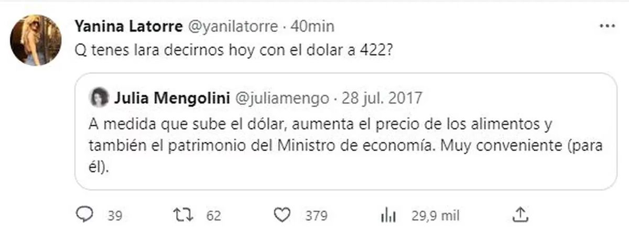Like the tweet with heart icon
Screen dimensions: 629x230
click(283, 215)
